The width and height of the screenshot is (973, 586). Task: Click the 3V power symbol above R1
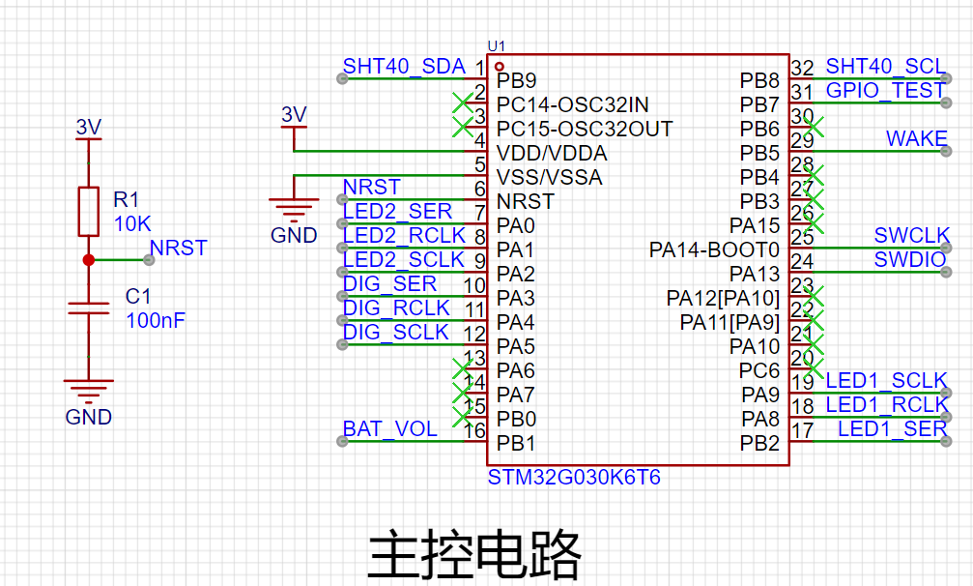point(89,129)
